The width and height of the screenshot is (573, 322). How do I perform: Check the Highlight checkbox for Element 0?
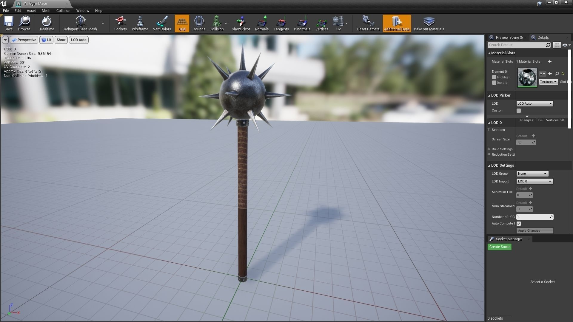tap(494, 77)
